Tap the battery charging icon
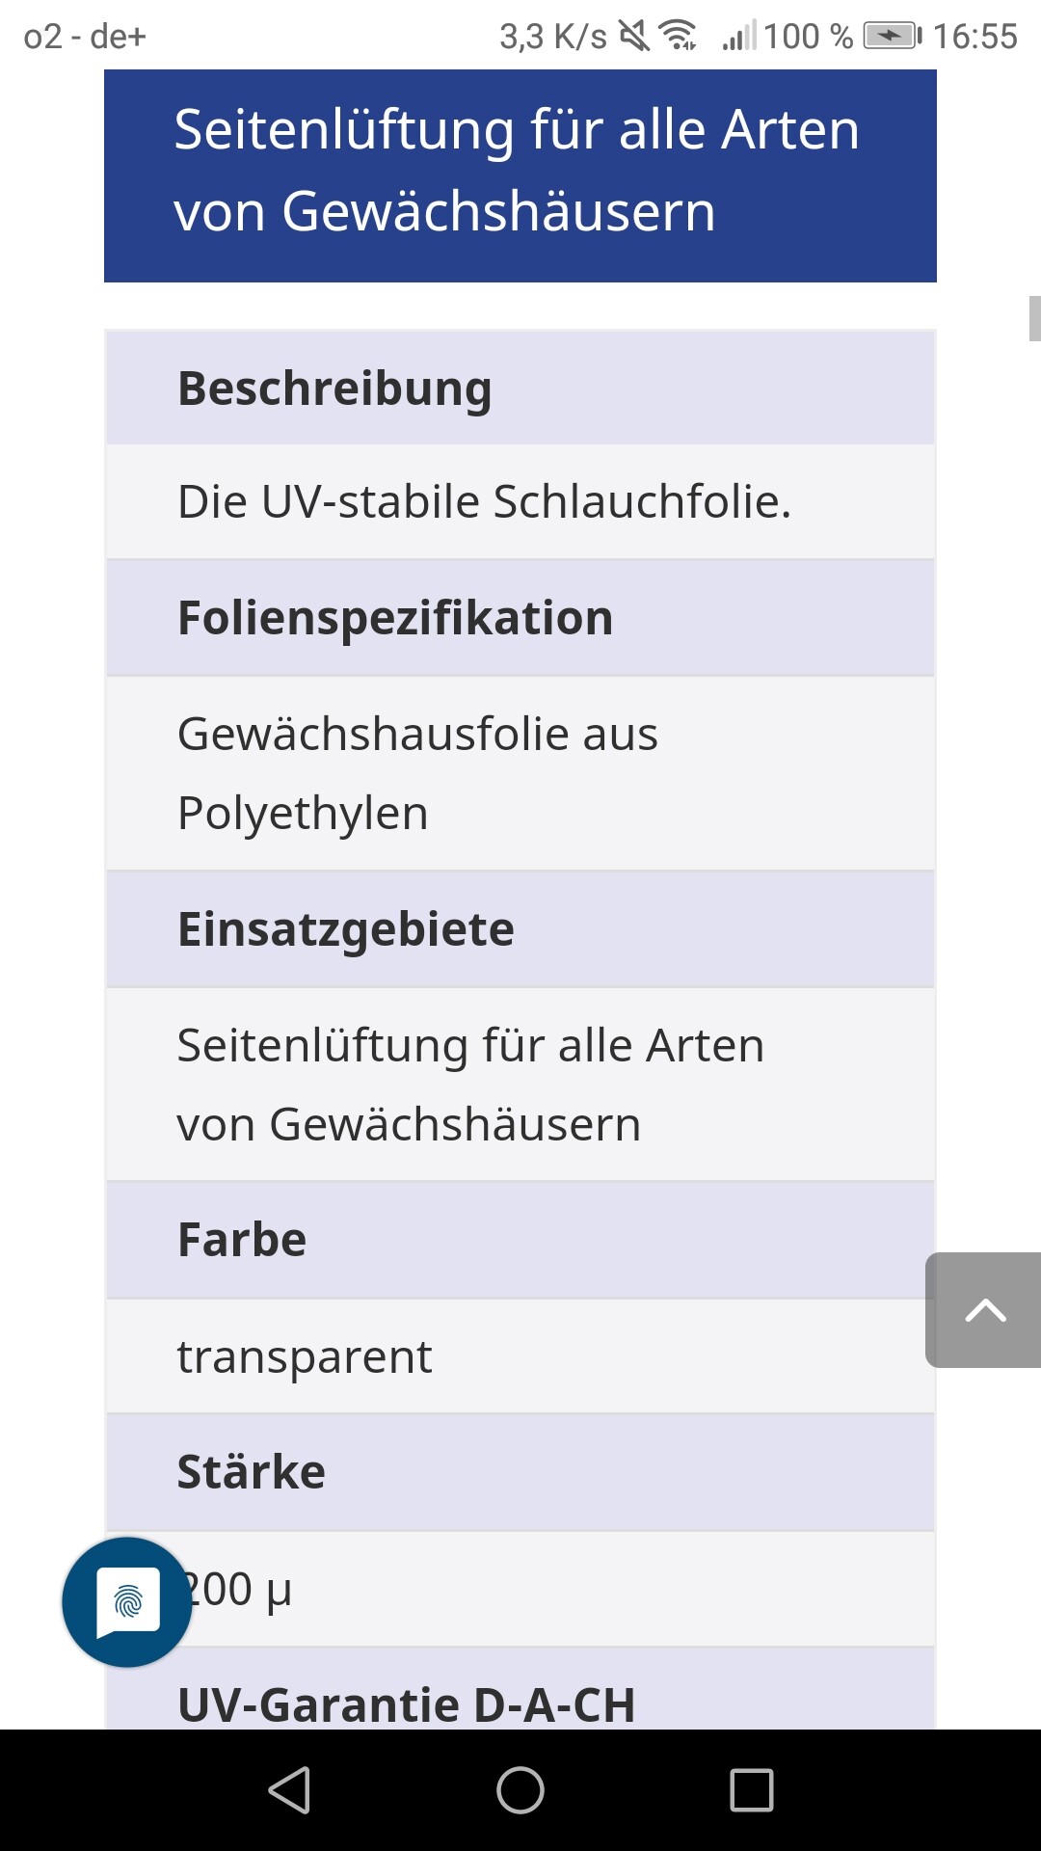Screen dimensions: 1041x1851 click(892, 37)
